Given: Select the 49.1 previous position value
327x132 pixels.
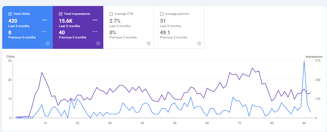Looking at the screenshot, I should pyautogui.click(x=164, y=32).
